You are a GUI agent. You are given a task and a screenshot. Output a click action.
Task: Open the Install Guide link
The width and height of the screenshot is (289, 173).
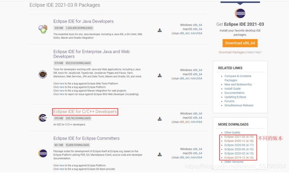point(232,89)
